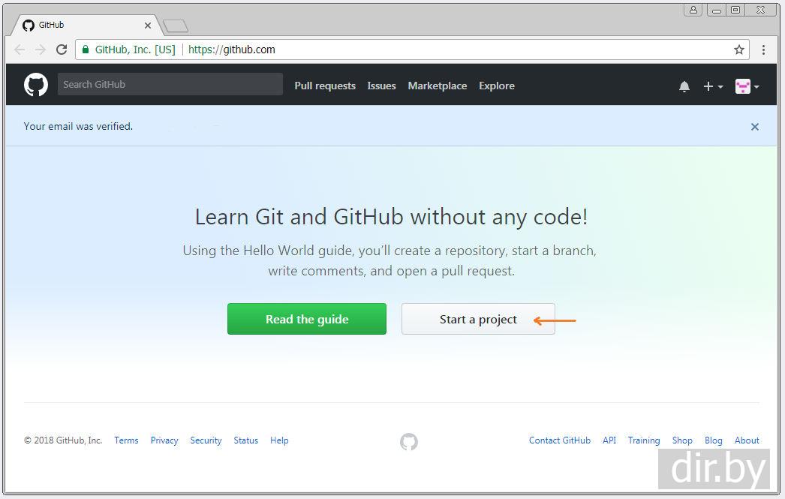Focus the Search GitHub field
Screen dimensions: 785x499
170,84
